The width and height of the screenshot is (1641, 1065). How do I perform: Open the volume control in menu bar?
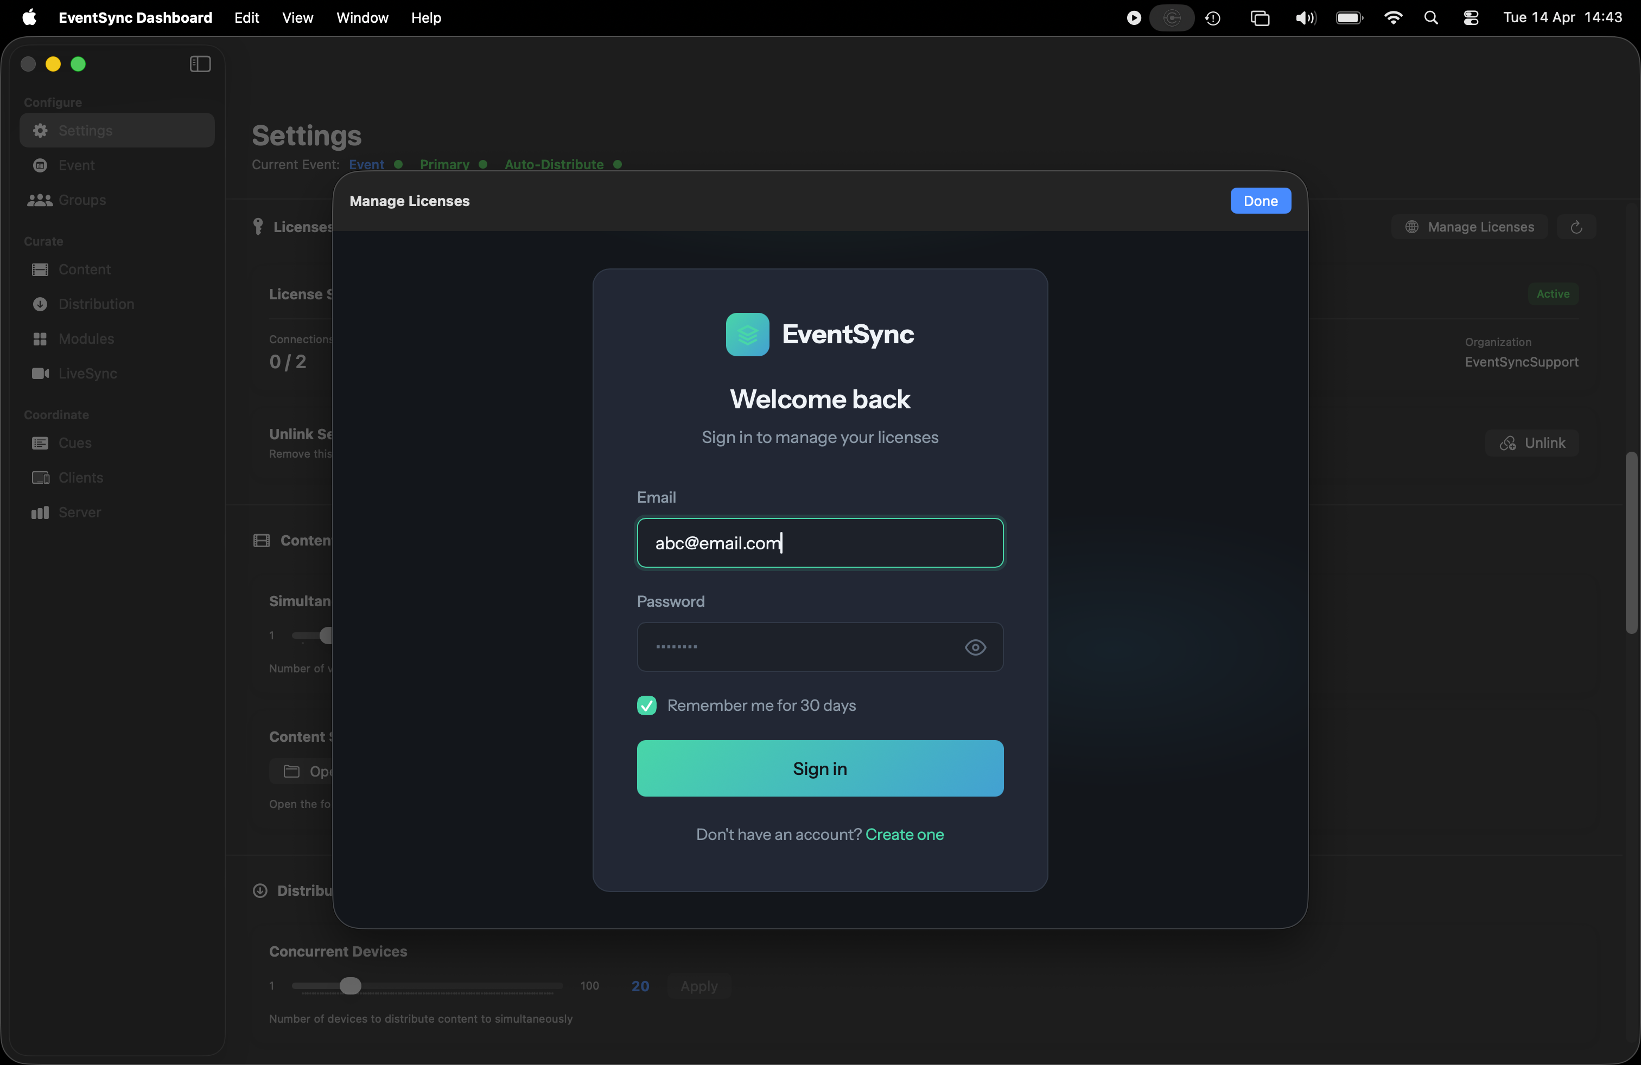click(x=1305, y=18)
